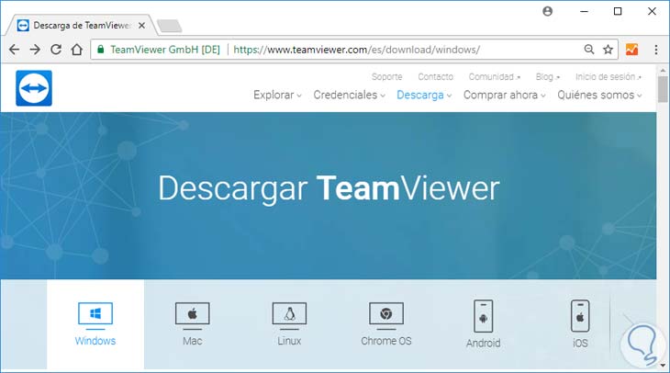Click the scrollbar down arrow

coord(663,366)
